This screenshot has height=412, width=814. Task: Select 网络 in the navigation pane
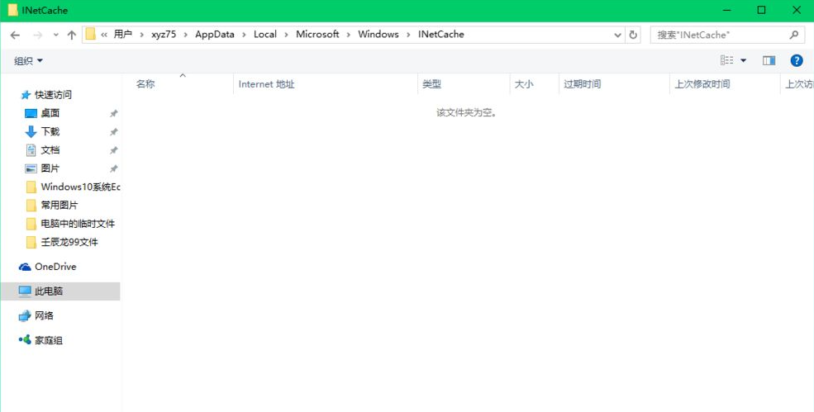click(x=44, y=316)
